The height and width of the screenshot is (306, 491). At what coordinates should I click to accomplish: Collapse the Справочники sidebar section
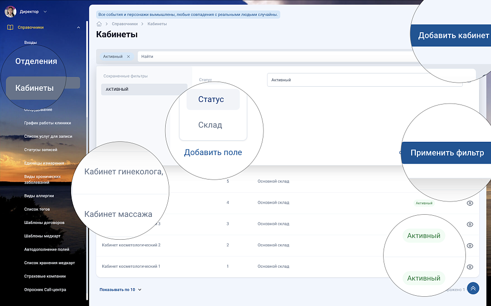point(78,28)
